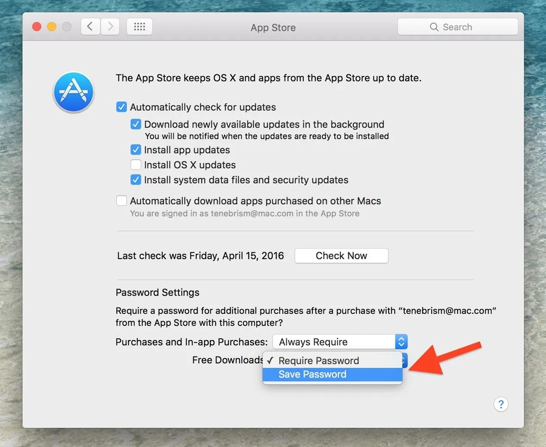Click the Check Now button
The image size is (546, 447).
click(x=342, y=256)
